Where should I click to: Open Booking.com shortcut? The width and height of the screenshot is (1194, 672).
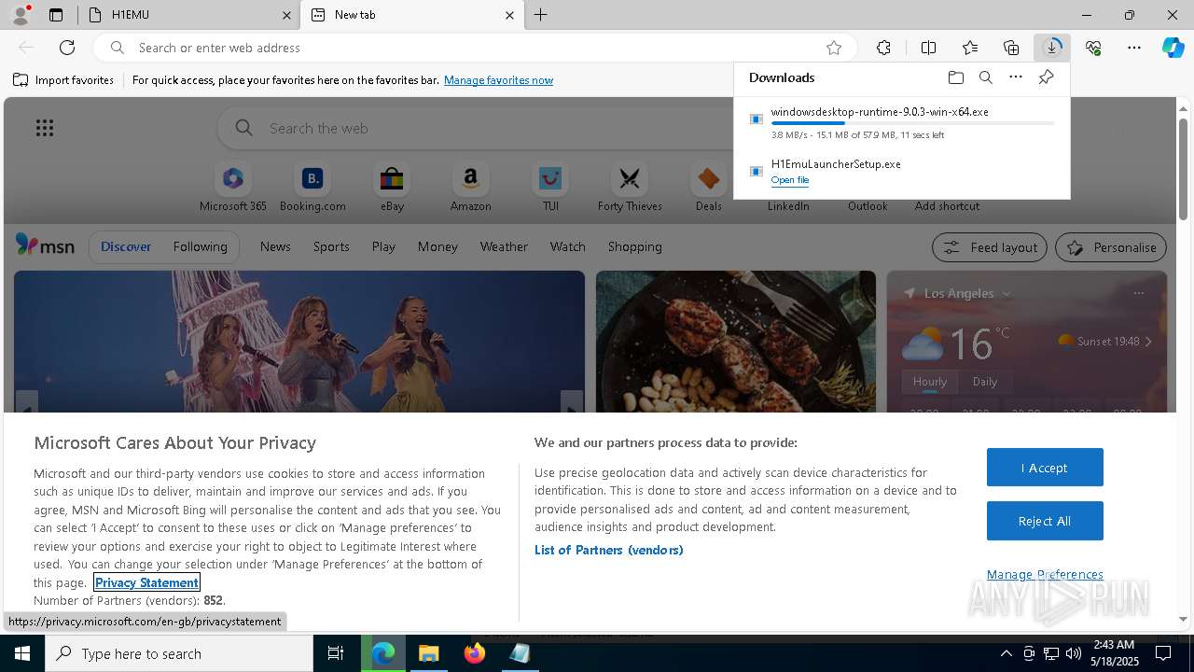pyautogui.click(x=312, y=188)
